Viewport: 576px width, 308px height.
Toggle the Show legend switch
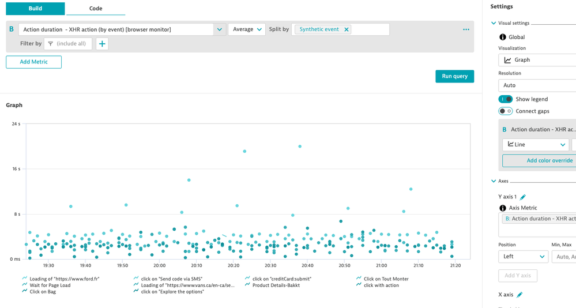pyautogui.click(x=506, y=99)
